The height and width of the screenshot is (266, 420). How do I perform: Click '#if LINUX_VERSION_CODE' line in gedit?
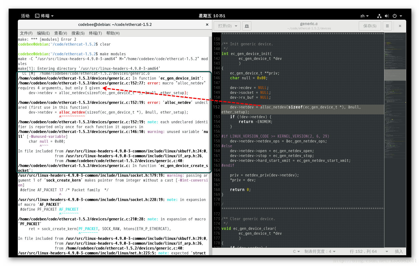pos(275,136)
